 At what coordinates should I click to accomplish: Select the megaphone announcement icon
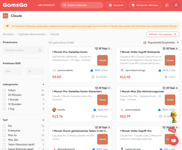click(7, 26)
